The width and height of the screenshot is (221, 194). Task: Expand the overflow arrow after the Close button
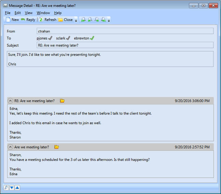click(x=76, y=20)
